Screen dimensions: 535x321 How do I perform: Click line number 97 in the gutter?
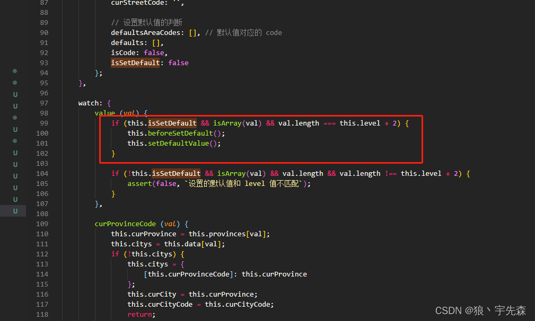coord(44,103)
